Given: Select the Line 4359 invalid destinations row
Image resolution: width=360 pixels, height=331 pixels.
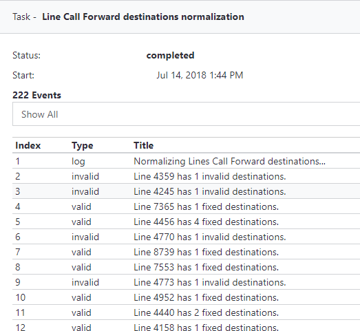Looking at the screenshot, I should 187,176.
